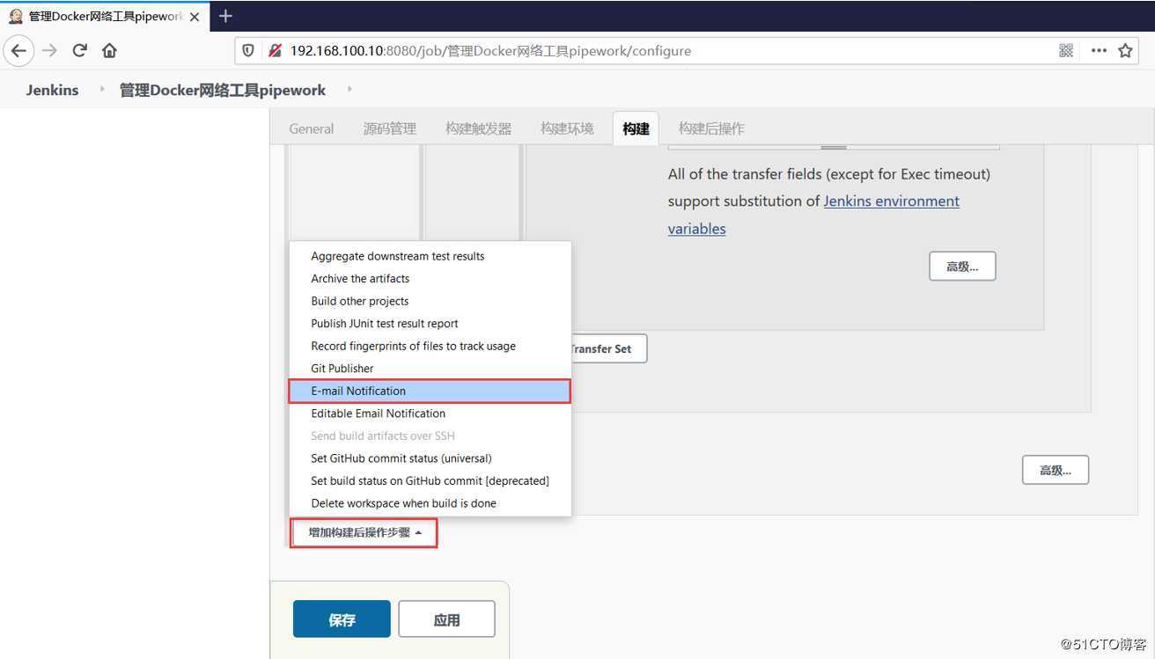Apply changes with 应用 button
The image size is (1155, 659).
tap(446, 619)
